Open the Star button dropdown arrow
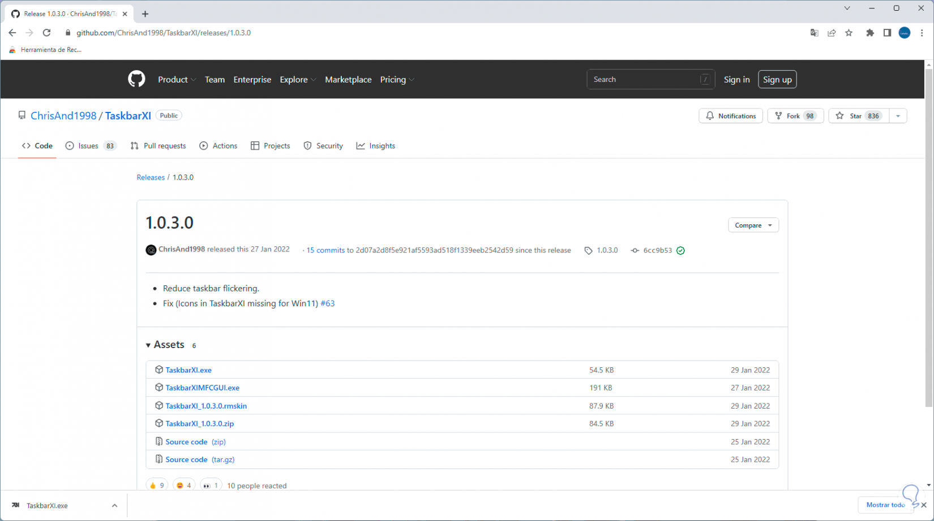 [898, 116]
